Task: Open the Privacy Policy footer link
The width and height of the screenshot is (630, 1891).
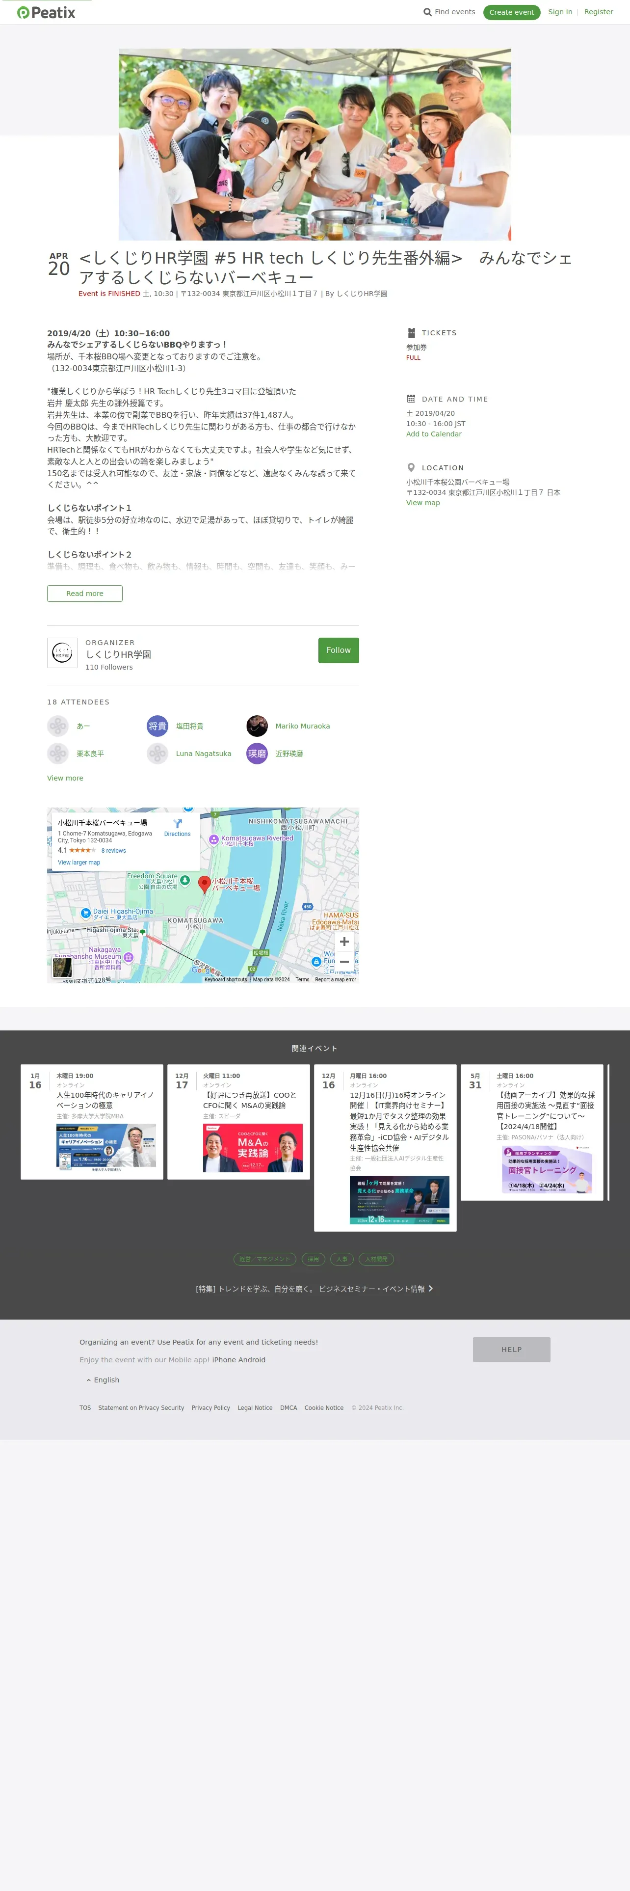Action: pyautogui.click(x=211, y=1408)
